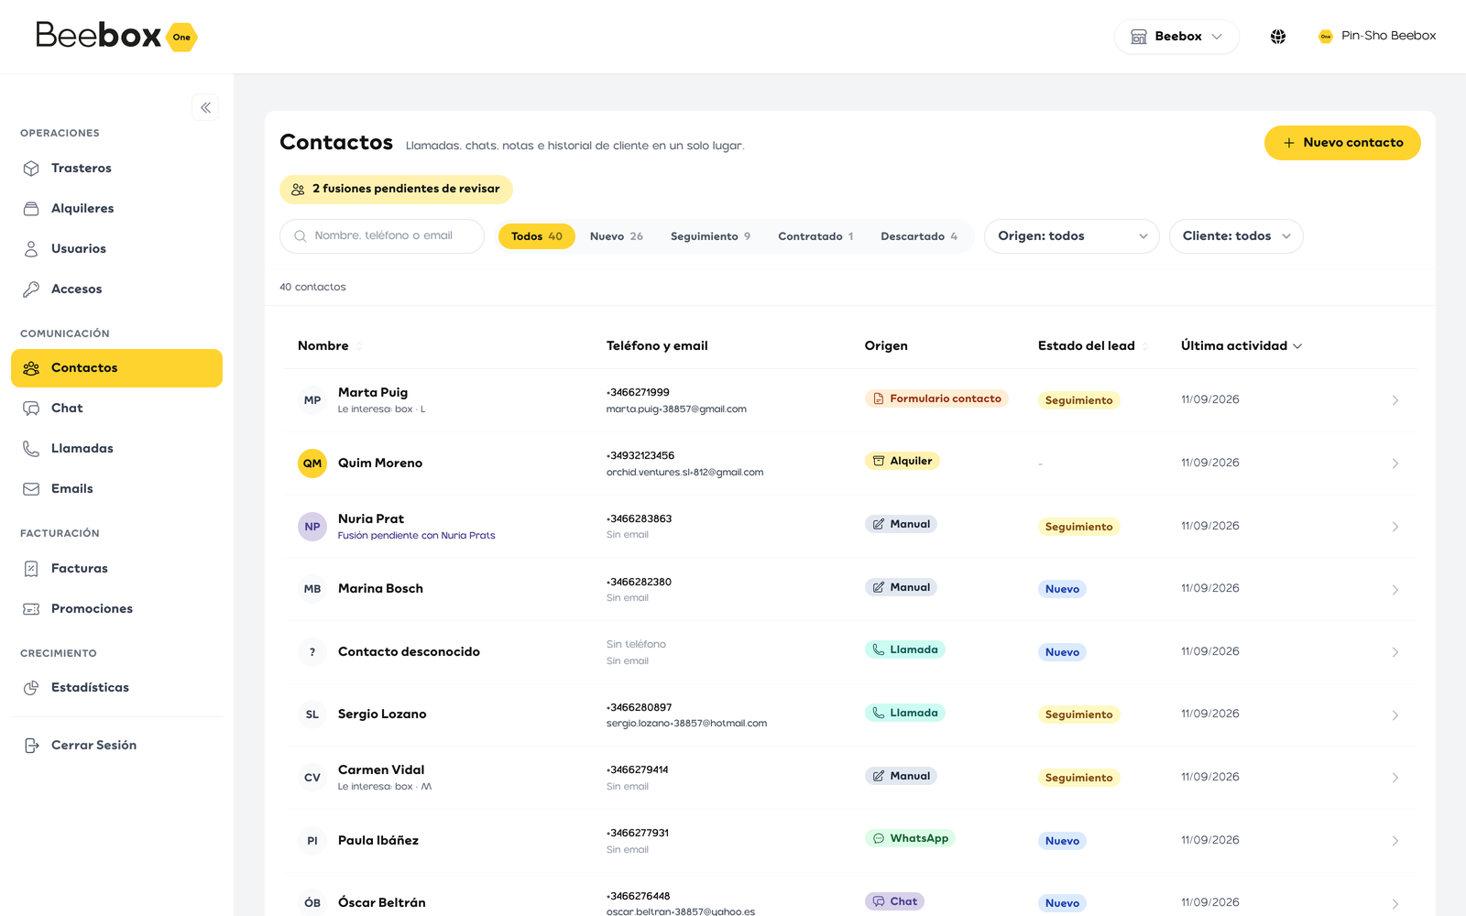Click the Usuarios person icon
Screen dimensions: 1466x916
point(31,249)
